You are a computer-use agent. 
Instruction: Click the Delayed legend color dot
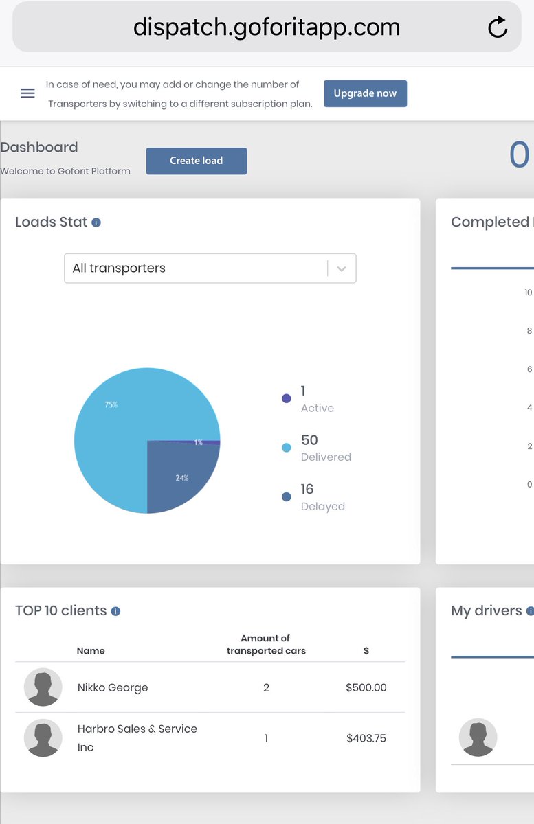[287, 497]
